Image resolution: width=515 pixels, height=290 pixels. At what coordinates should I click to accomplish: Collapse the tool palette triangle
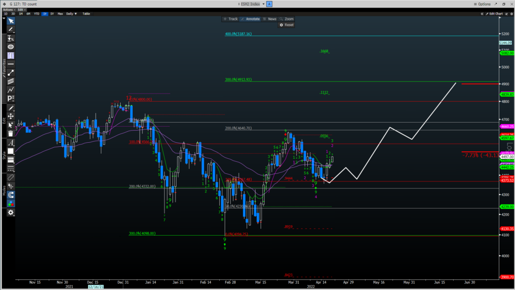(4, 19)
